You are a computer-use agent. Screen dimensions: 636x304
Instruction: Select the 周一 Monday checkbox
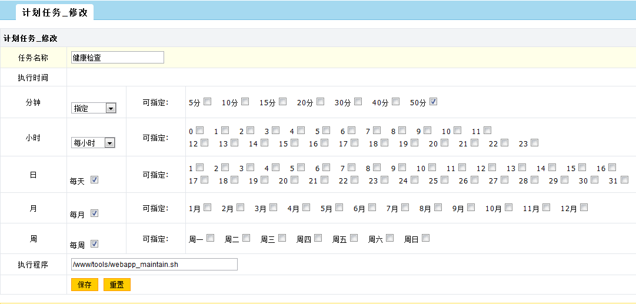[x=210, y=238]
